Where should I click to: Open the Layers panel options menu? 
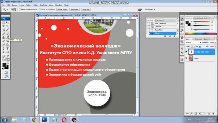(x=216, y=40)
